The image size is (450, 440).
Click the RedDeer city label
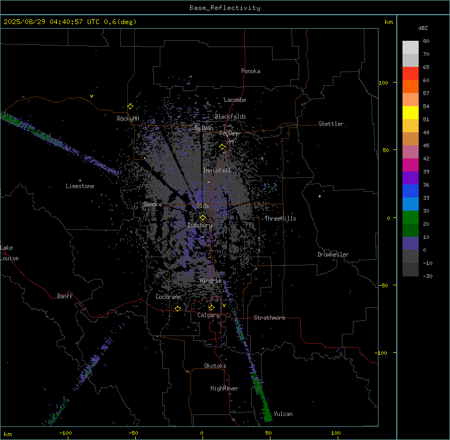(x=230, y=133)
